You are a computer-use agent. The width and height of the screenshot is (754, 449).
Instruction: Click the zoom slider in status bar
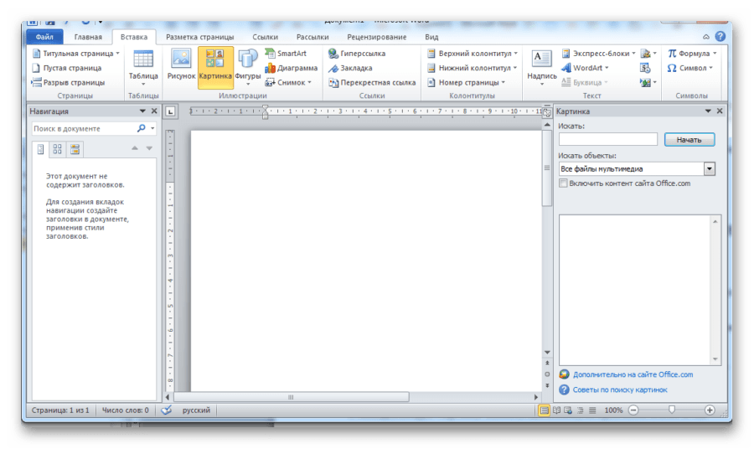point(670,410)
